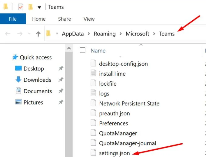206x157 pixels.
Task: Click the QuotaManager file icon
Action: tap(93, 133)
